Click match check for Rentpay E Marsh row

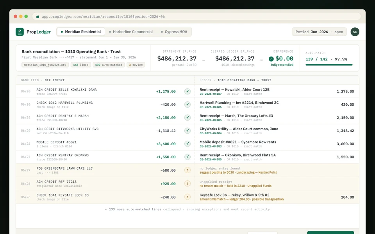(187, 117)
